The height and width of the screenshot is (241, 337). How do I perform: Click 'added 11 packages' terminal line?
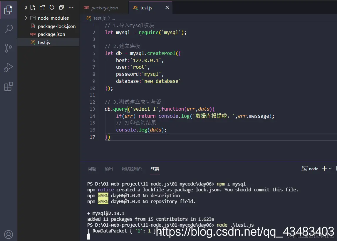coord(151,219)
